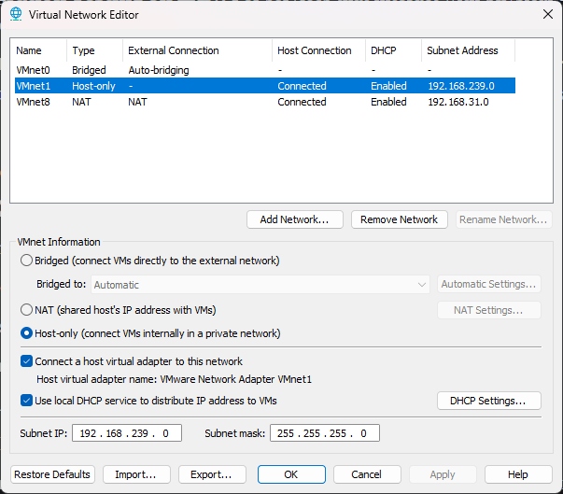The height and width of the screenshot is (494, 563).
Task: Close the Virtual Network Editor dialog
Action: 546,14
